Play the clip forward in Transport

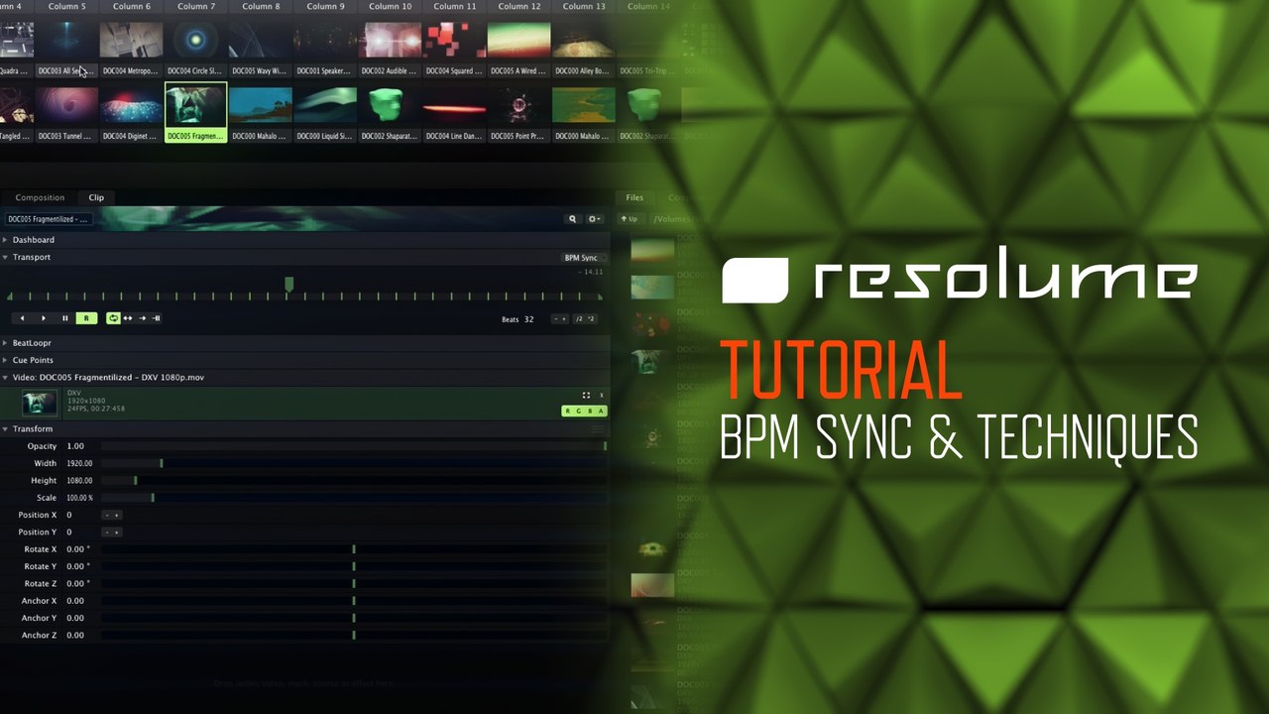[44, 318]
